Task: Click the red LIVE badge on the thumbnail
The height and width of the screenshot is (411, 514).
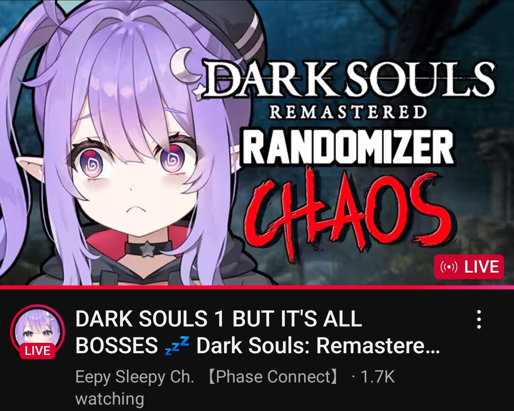Action: (x=469, y=267)
